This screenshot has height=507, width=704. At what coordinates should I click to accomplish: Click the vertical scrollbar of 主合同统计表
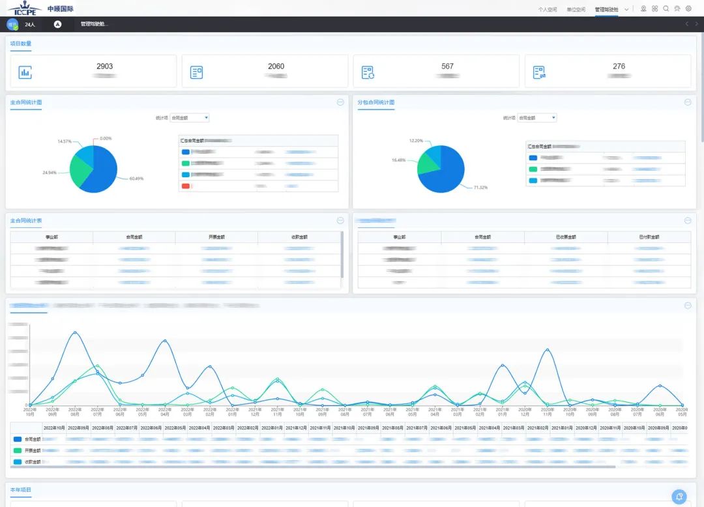(x=342, y=254)
